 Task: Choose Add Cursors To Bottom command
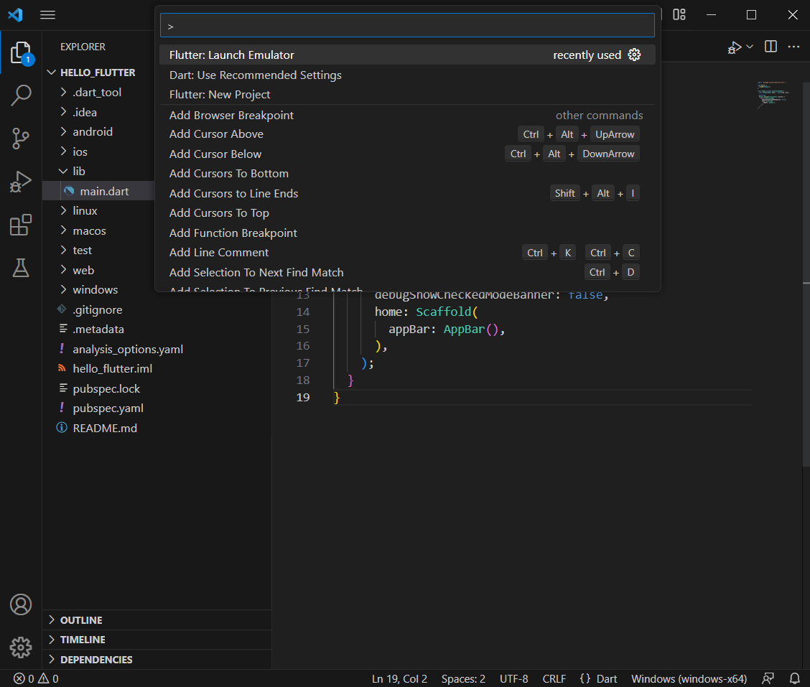407,174
